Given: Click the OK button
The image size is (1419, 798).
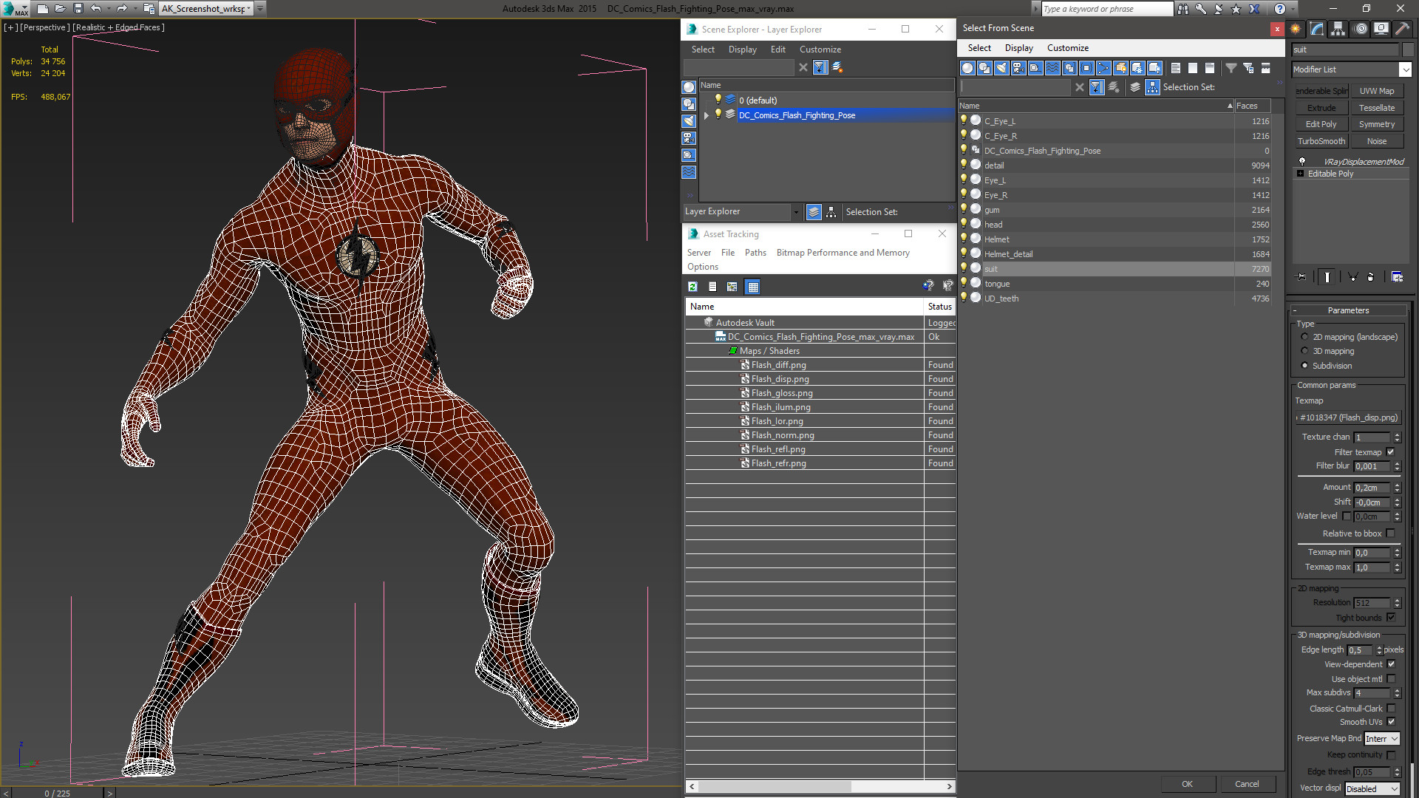Looking at the screenshot, I should click(1187, 784).
